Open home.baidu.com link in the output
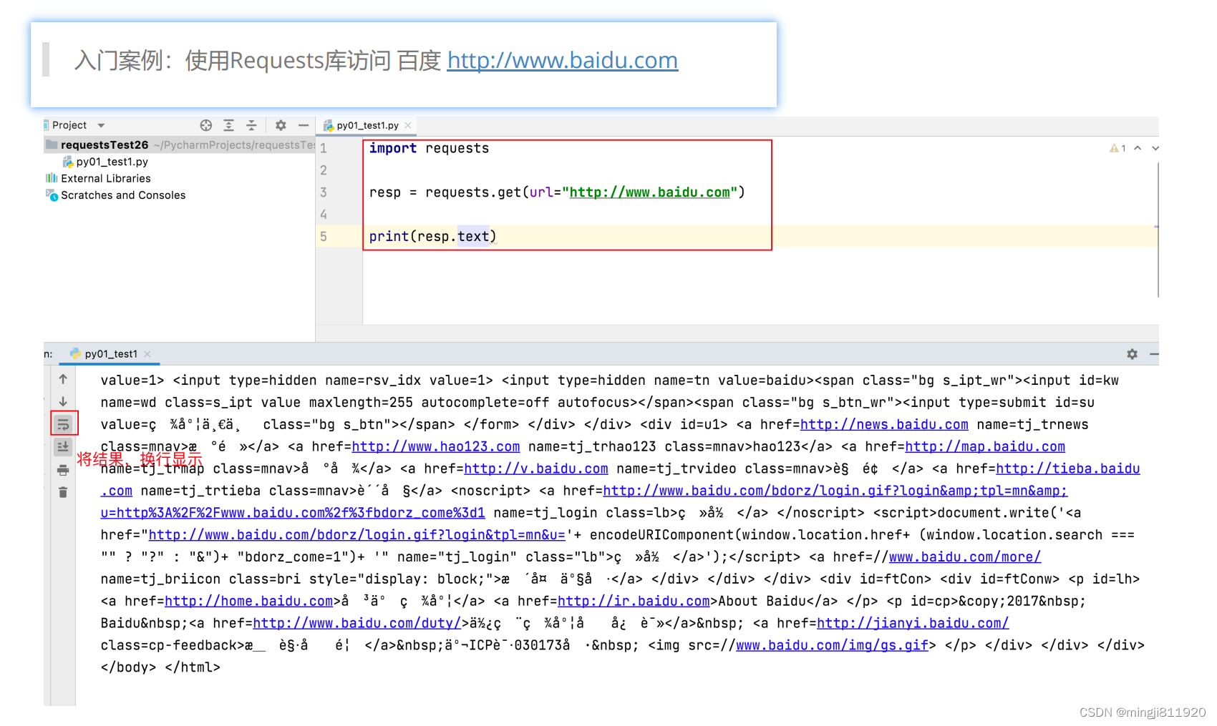This screenshot has width=1217, height=726. [x=249, y=602]
